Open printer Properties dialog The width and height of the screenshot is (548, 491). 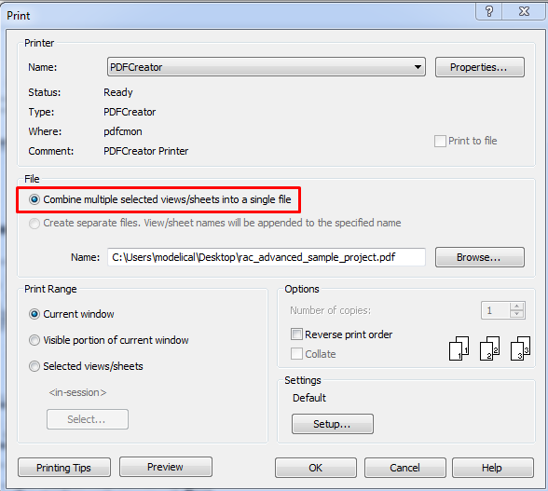(x=479, y=67)
